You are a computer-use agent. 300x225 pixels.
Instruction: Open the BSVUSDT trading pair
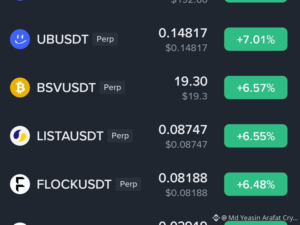(x=66, y=87)
